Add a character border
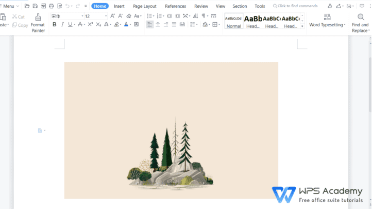This screenshot has width=372, height=210. coord(136,24)
